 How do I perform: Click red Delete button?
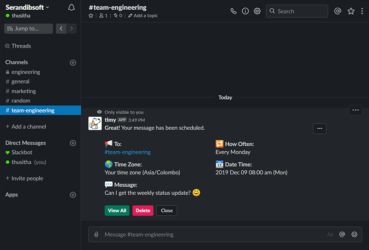coord(143,210)
